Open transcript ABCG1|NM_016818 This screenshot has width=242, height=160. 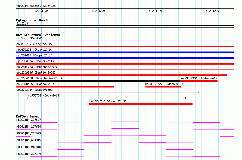[29, 147]
